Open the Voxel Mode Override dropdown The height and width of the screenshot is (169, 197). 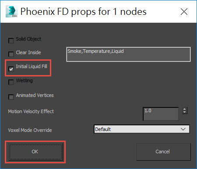pos(141,129)
